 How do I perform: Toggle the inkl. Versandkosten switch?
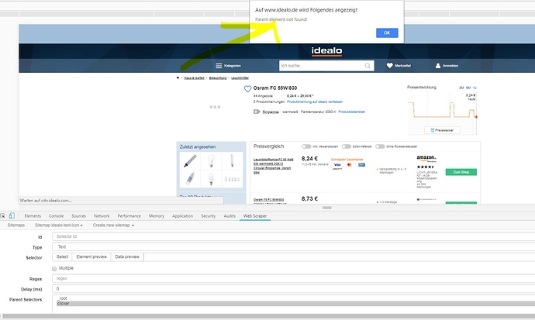point(307,146)
